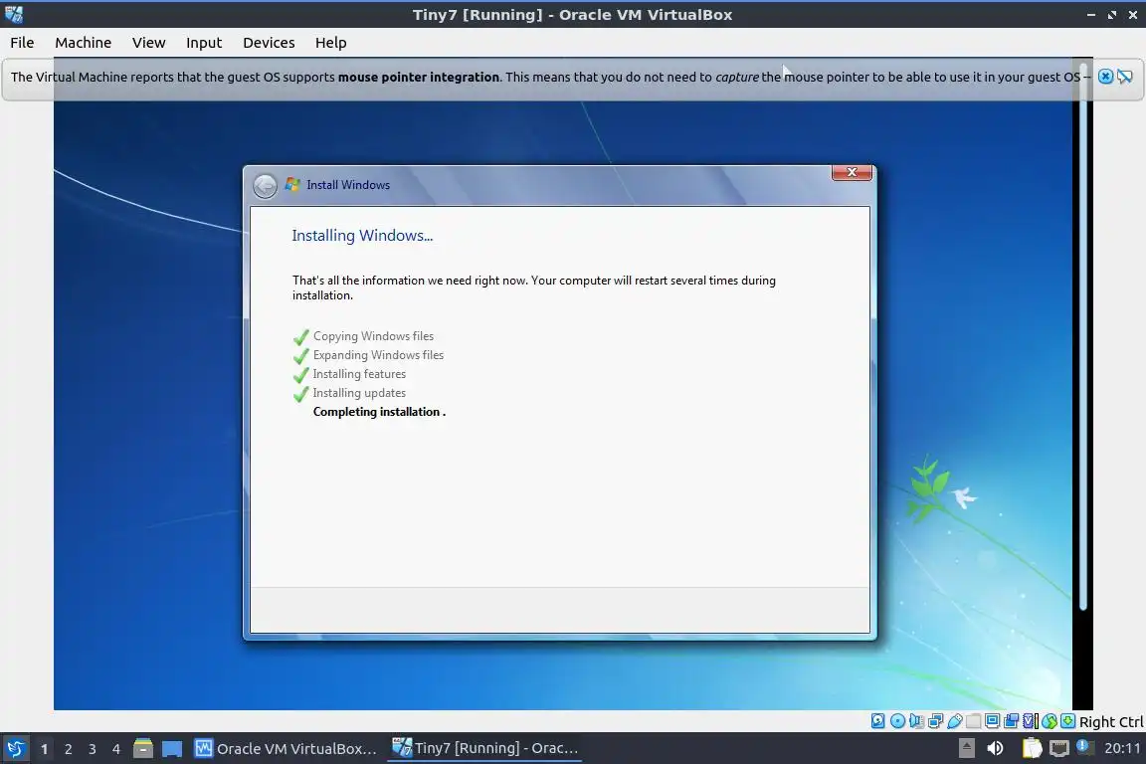The height and width of the screenshot is (764, 1146).
Task: Click the USB devices status icon
Action: point(955,721)
